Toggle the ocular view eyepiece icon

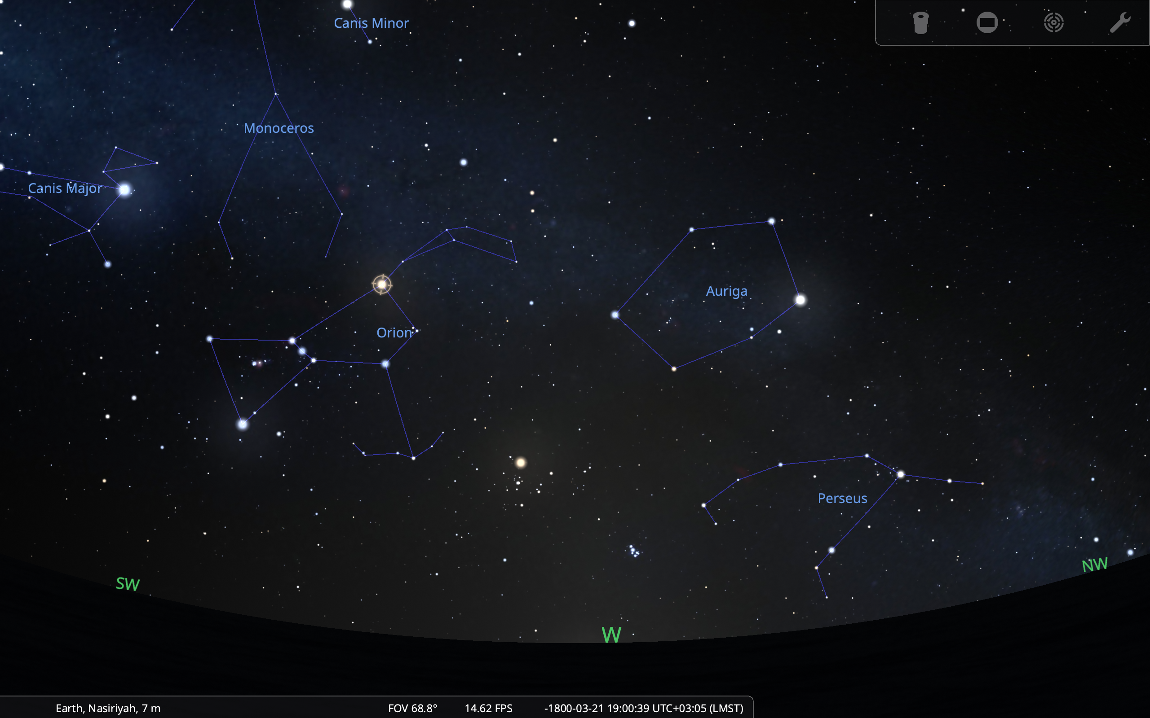coord(920,23)
